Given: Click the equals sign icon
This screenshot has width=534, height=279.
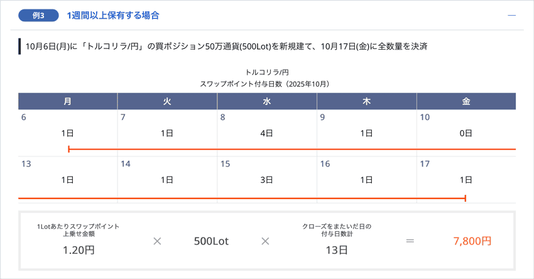Looking at the screenshot, I should point(410,241).
